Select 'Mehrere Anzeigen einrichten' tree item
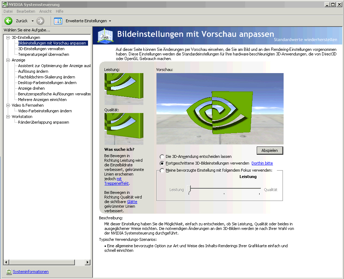Image resolution: width=344 pixels, height=279 pixels. (42, 100)
